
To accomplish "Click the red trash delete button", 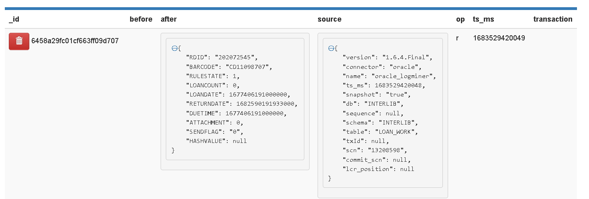I will (x=19, y=41).
